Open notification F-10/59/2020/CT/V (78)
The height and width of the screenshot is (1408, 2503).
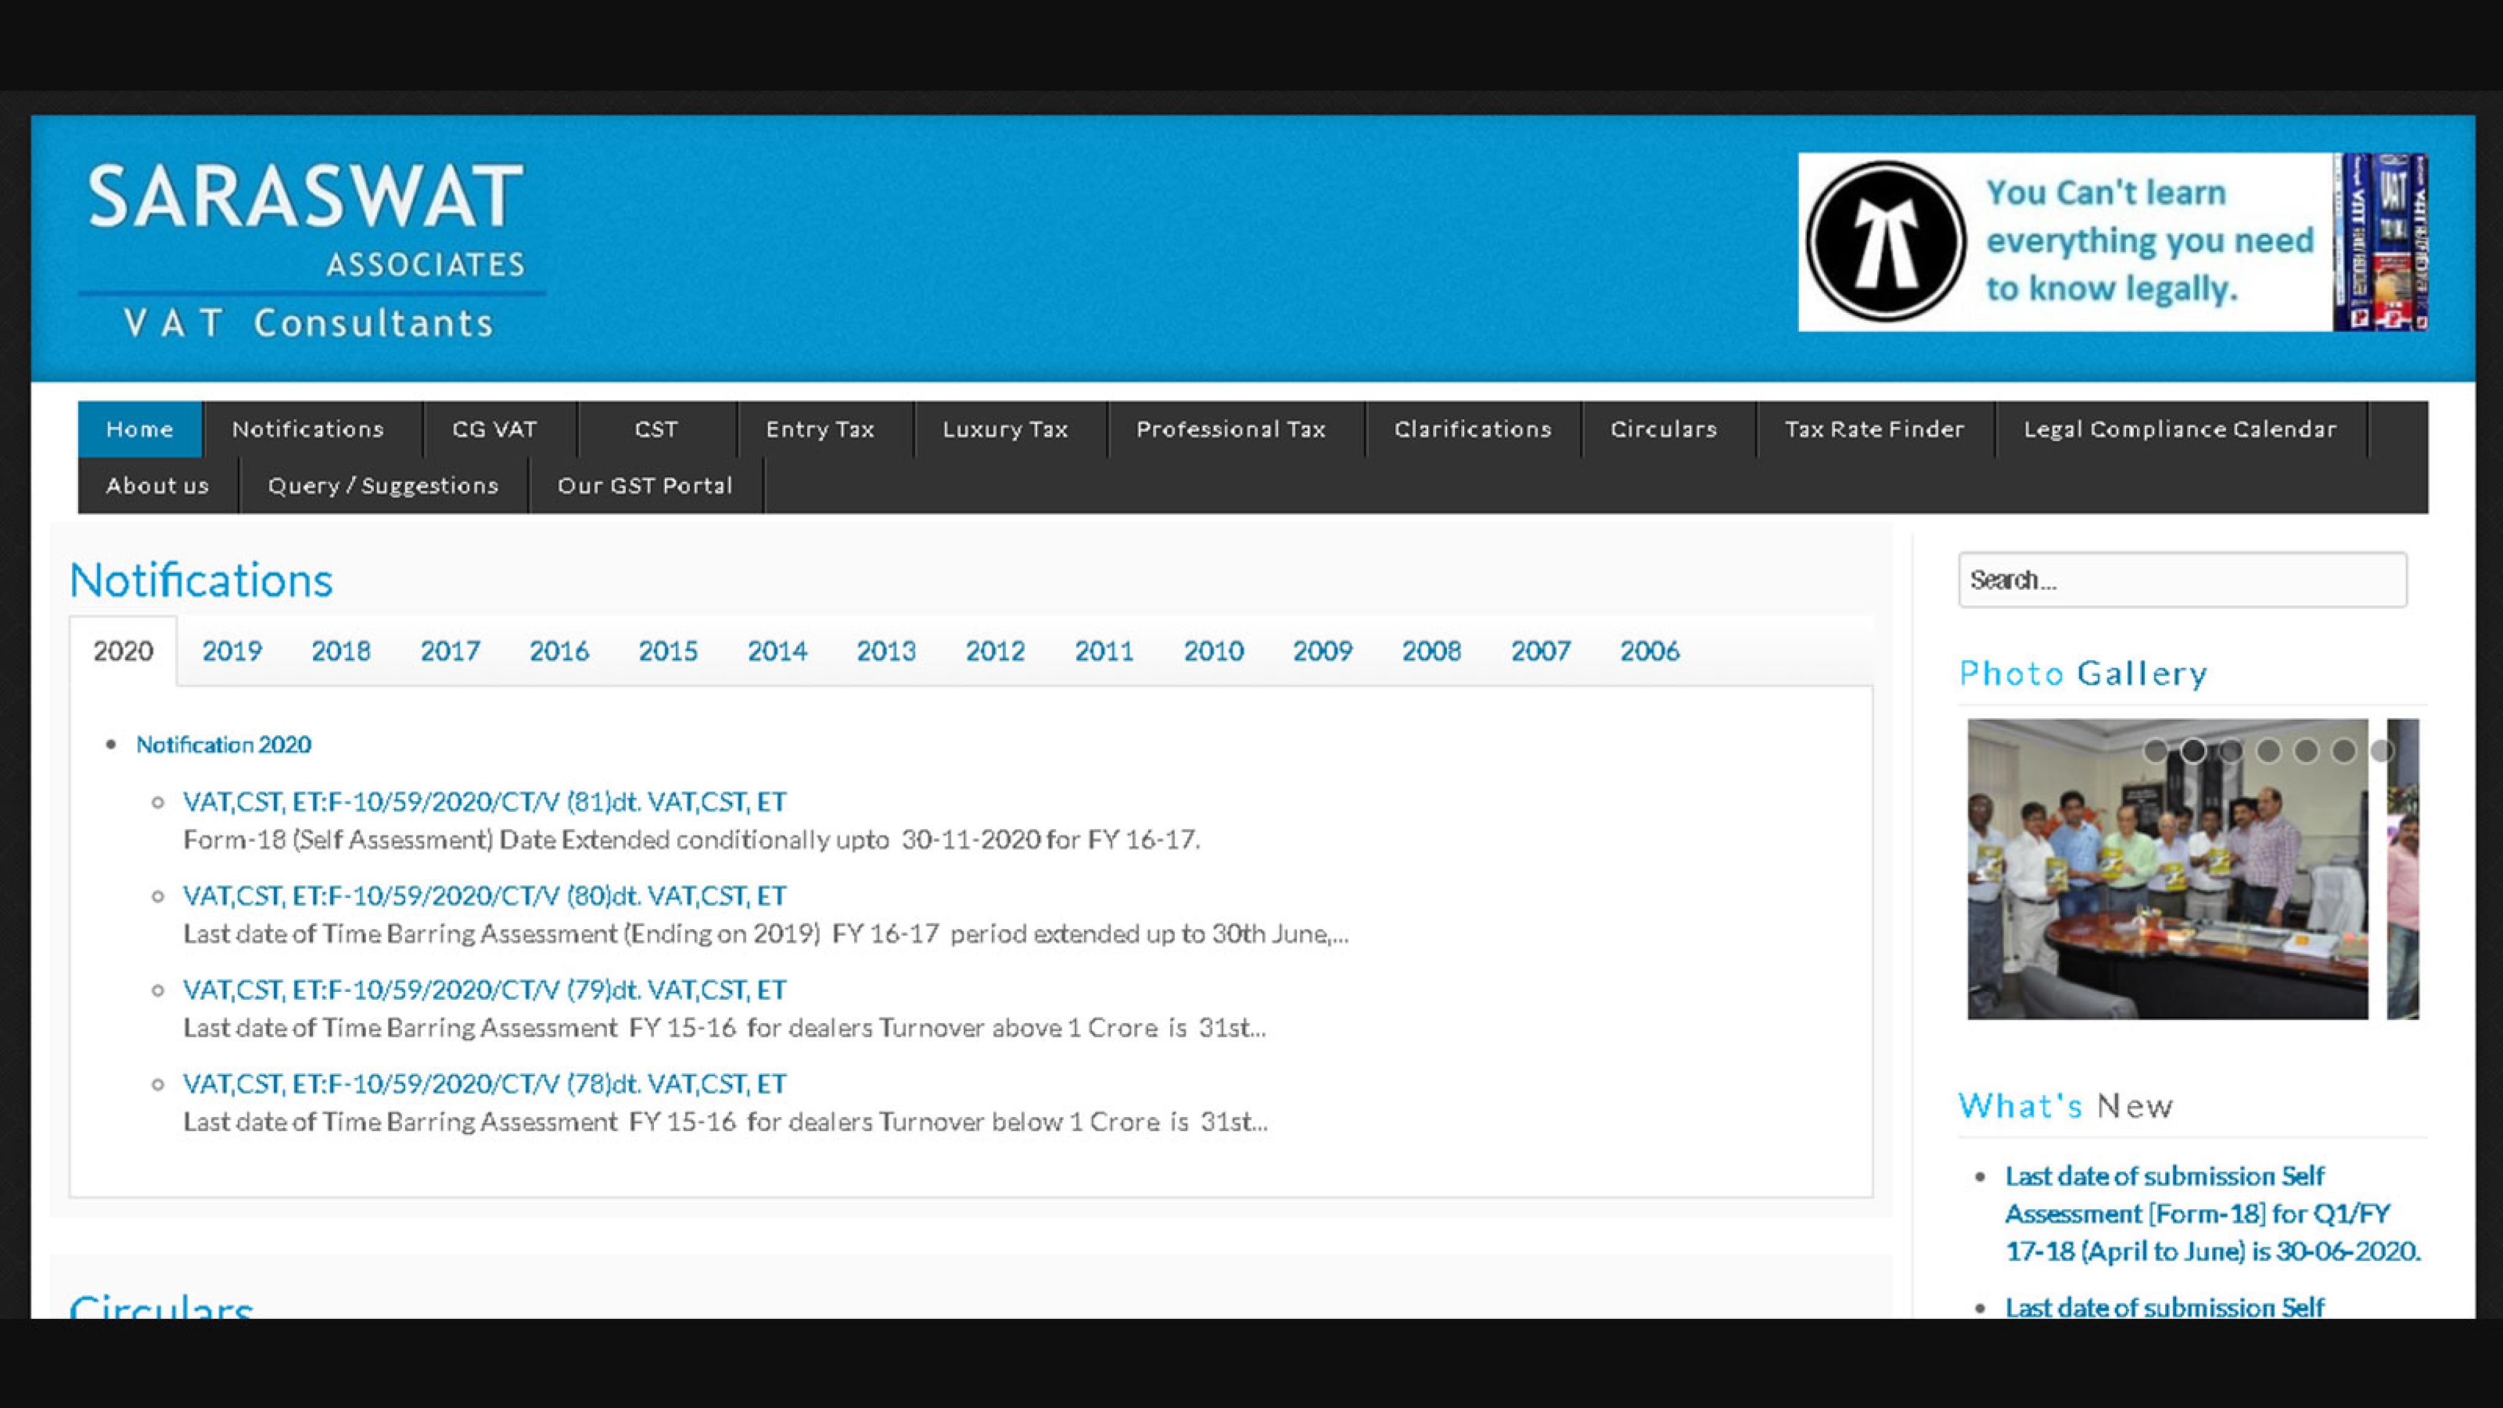point(484,1083)
